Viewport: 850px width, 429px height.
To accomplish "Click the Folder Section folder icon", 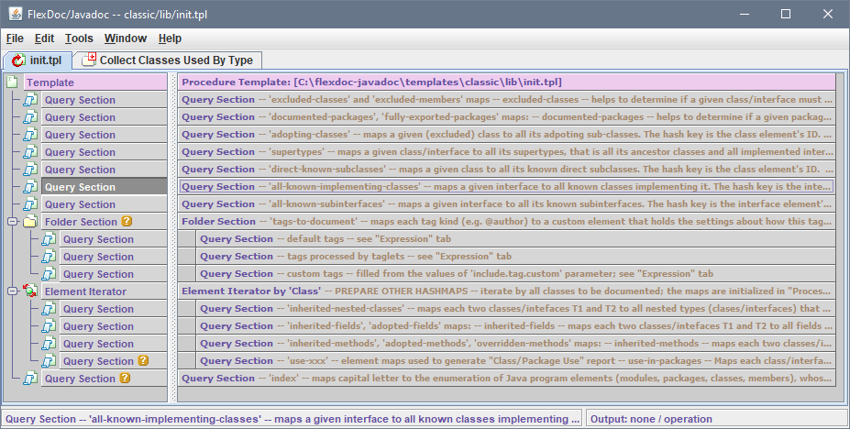I will [x=29, y=222].
